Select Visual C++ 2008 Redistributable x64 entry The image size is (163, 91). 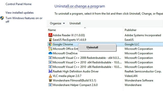click(x=87, y=58)
